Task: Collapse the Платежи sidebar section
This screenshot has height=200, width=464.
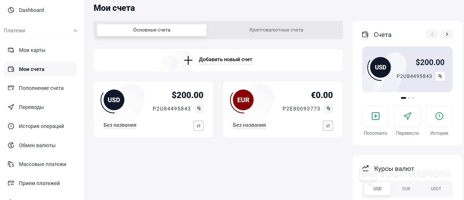Action: 75,31
